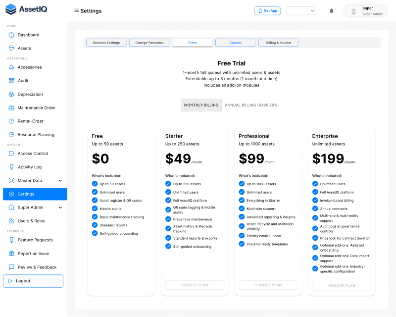396x317 pixels.
Task: Click the AssetIQ logo icon
Action: 11,9
